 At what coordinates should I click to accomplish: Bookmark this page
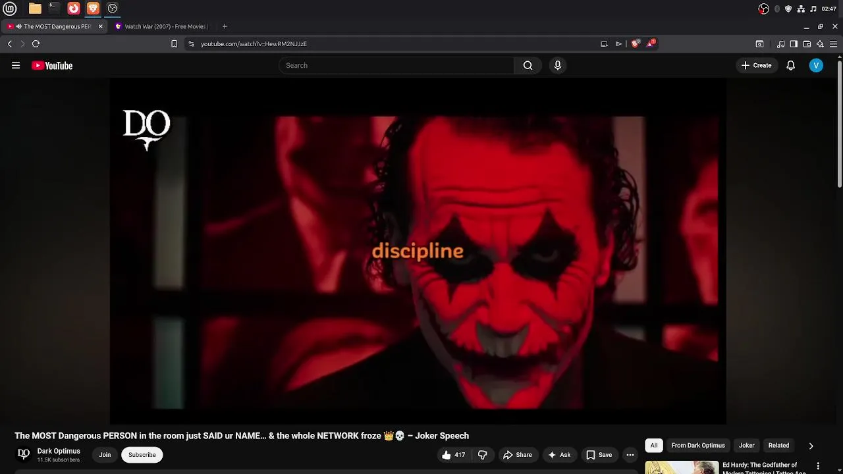[174, 43]
